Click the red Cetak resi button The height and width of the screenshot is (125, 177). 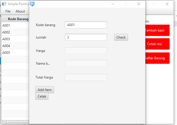tap(157, 44)
